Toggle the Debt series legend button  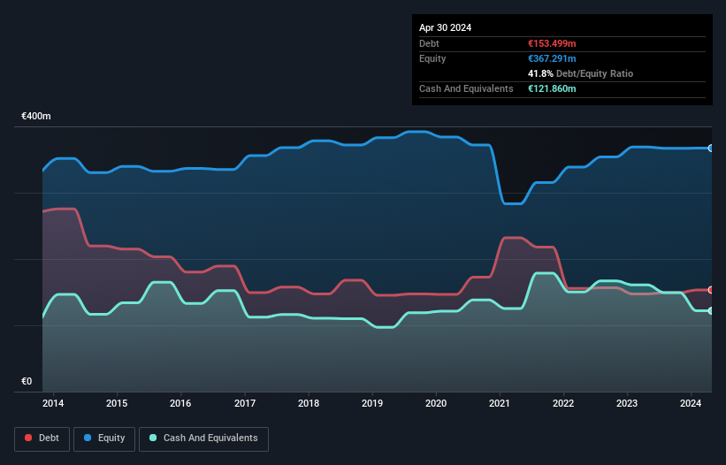(x=42, y=438)
